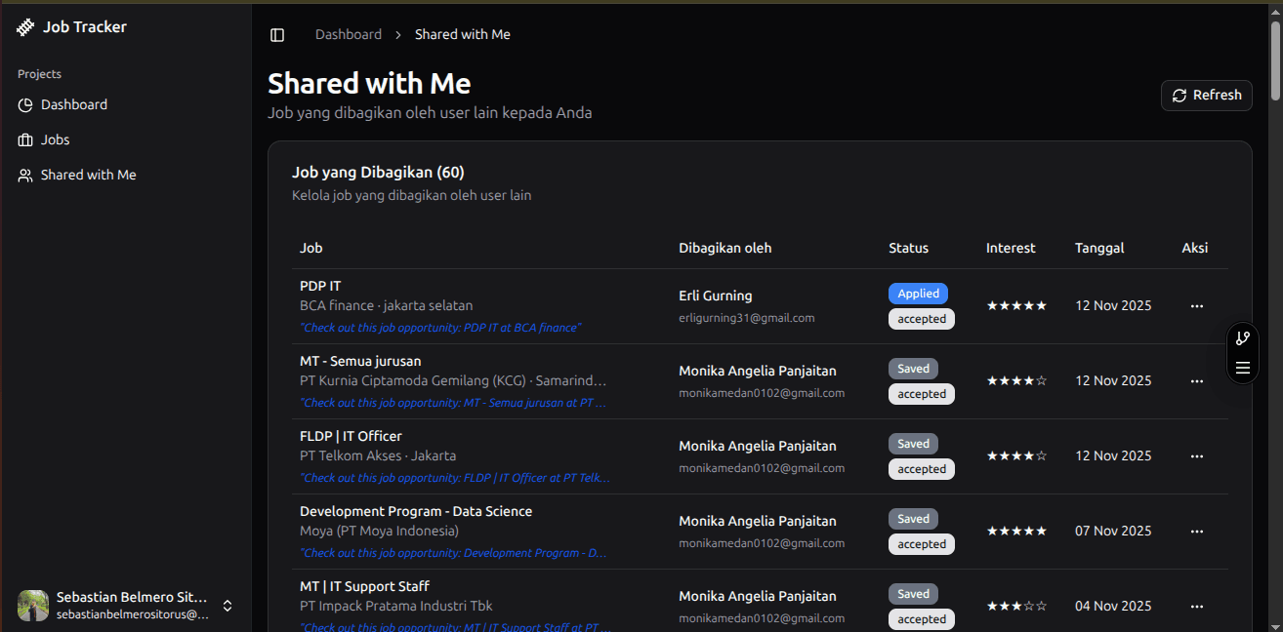Open Dashboard from the sidebar
Image resolution: width=1283 pixels, height=632 pixels.
coord(73,104)
